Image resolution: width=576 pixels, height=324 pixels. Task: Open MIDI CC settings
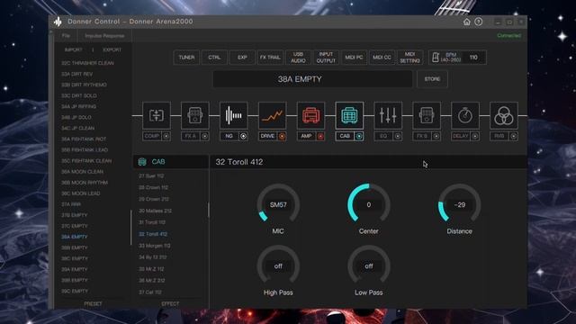tap(382, 58)
